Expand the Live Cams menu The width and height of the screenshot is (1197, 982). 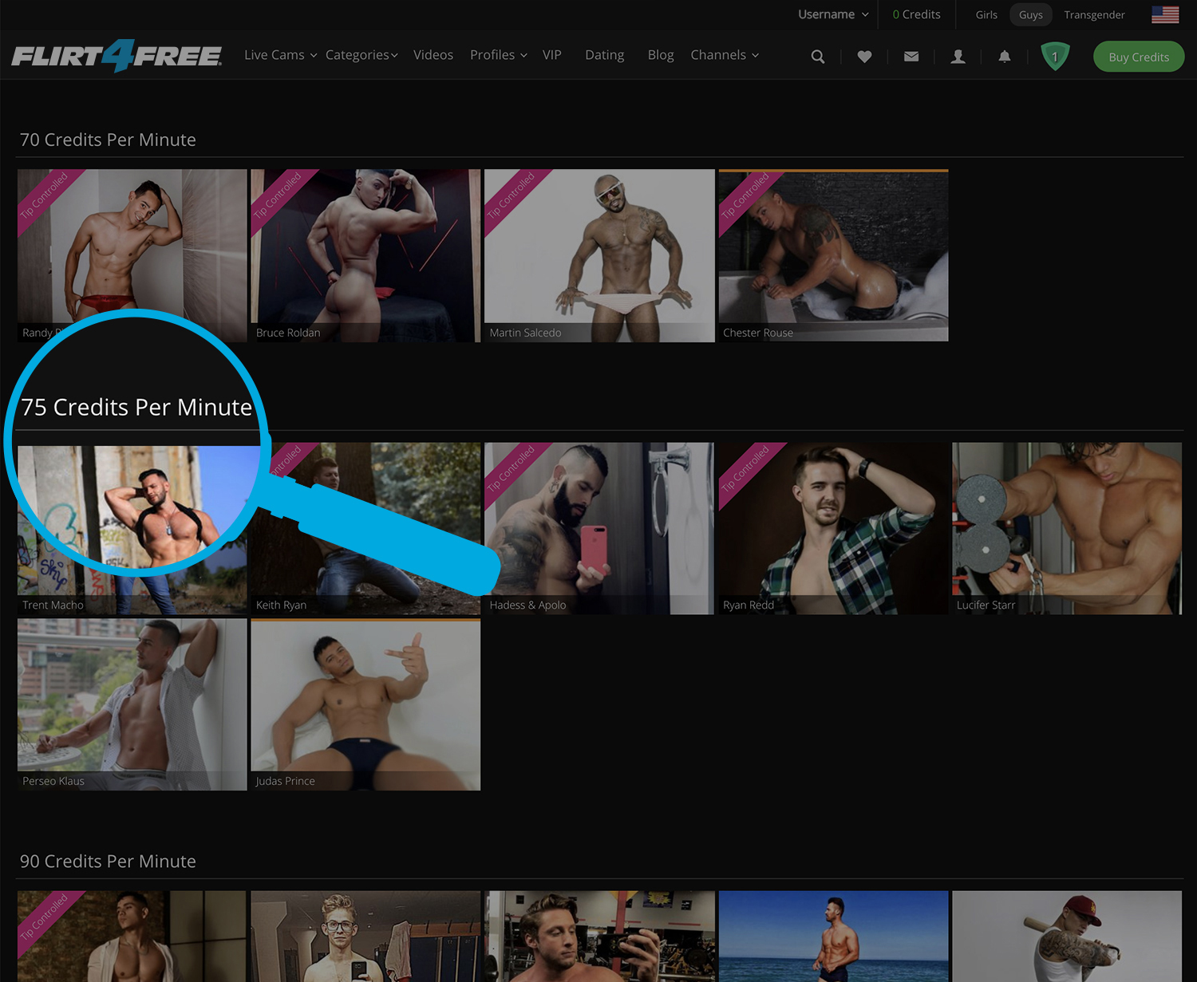pos(280,55)
